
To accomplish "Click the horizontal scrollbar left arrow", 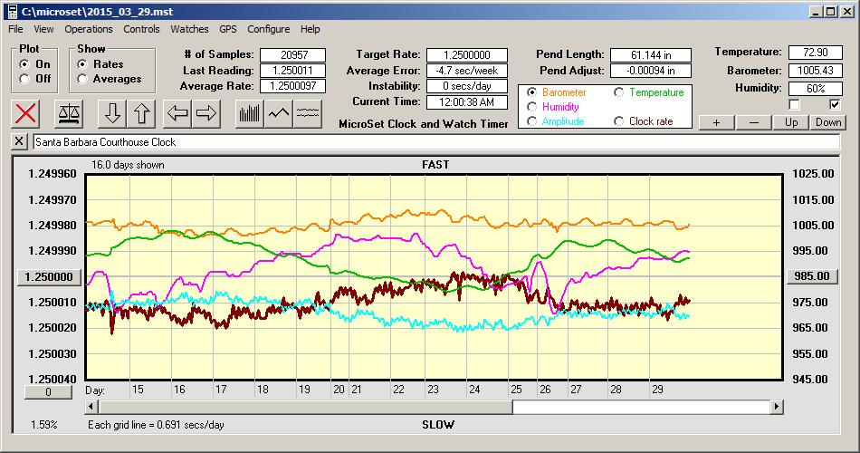I will point(91,407).
